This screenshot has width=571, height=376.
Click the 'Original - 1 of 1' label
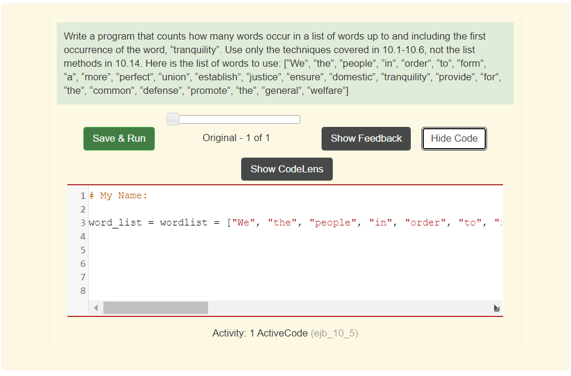(x=236, y=138)
